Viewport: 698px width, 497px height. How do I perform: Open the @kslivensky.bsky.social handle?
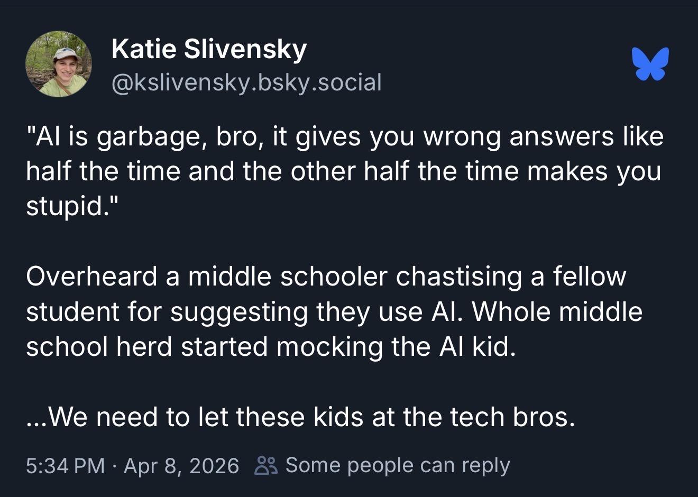[246, 82]
